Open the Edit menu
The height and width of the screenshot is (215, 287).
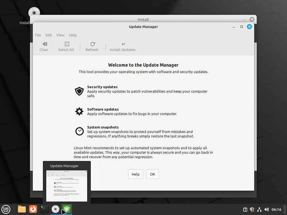click(x=48, y=35)
